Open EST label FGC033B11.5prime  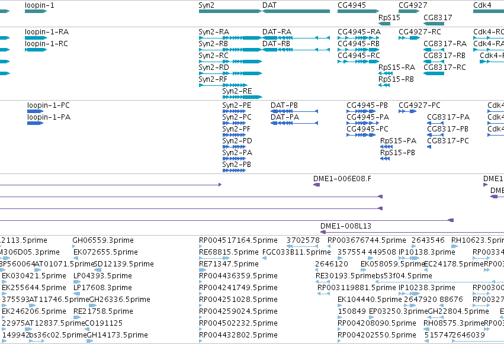[297, 252]
